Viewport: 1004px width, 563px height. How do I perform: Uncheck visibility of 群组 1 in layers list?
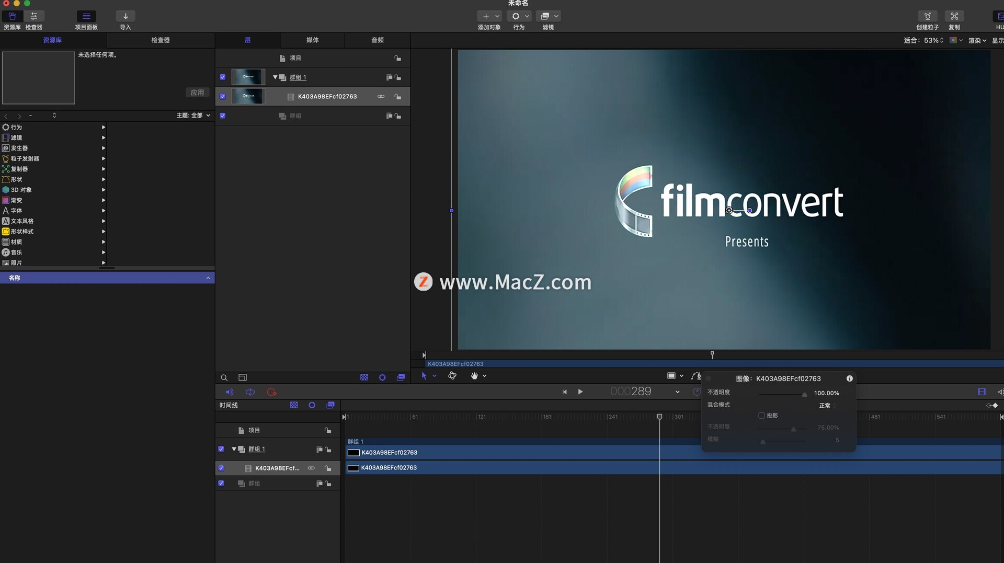(223, 77)
